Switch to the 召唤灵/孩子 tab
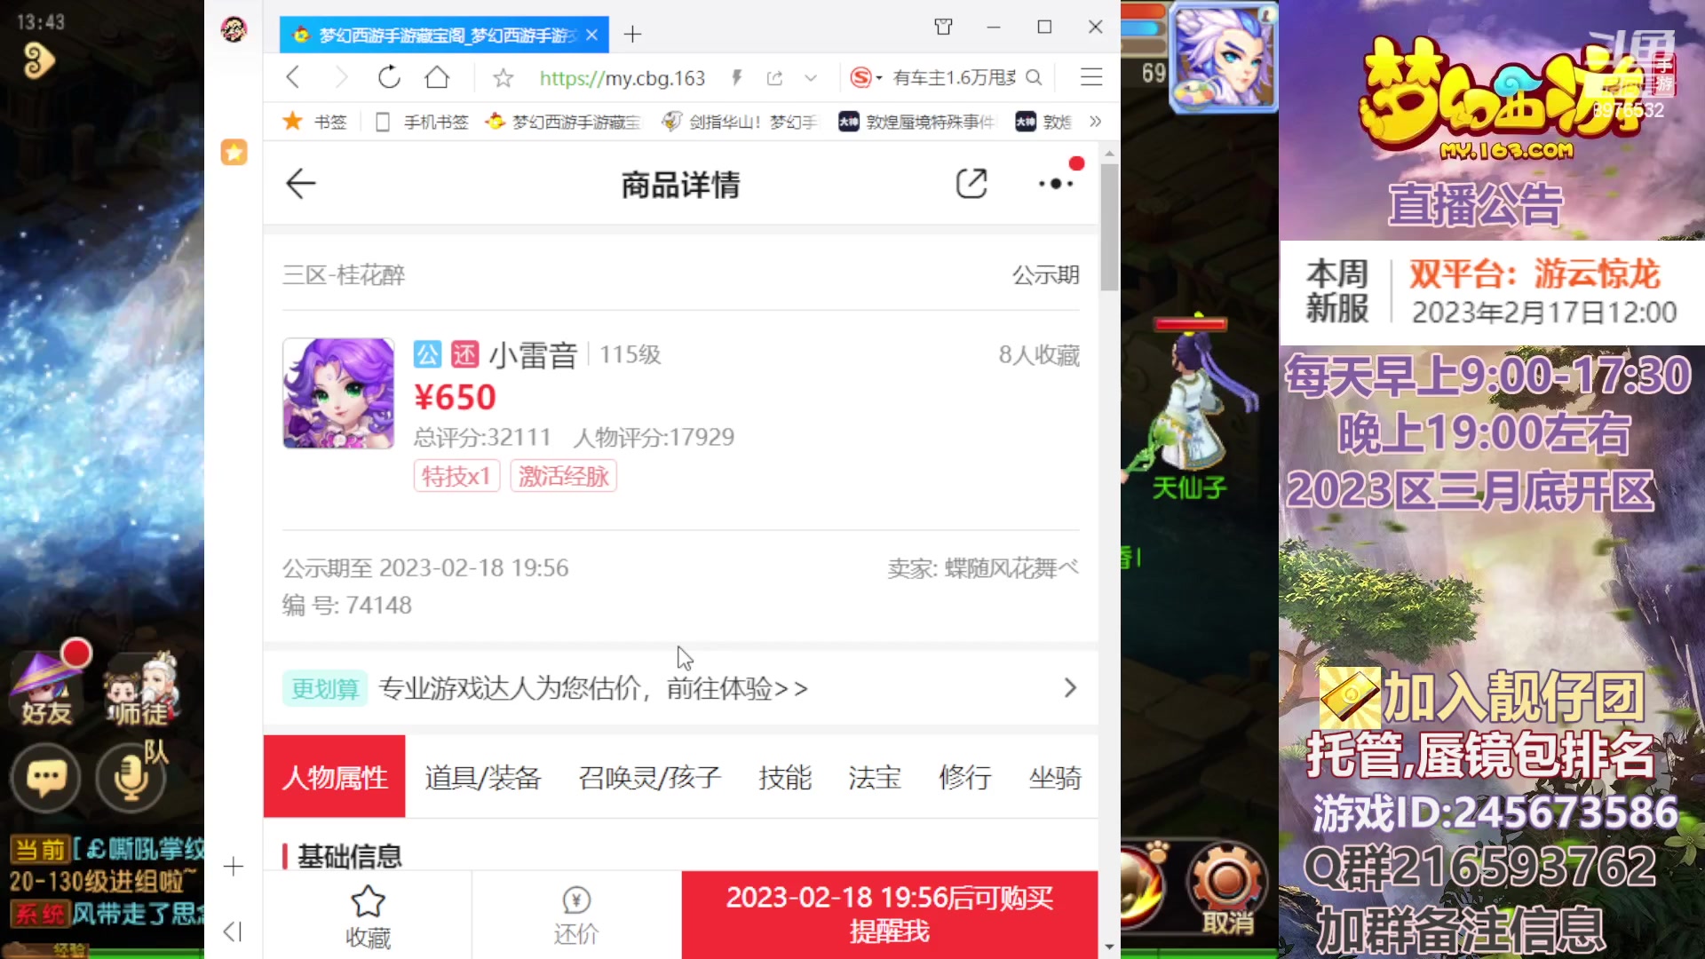This screenshot has height=959, width=1705. tap(649, 778)
